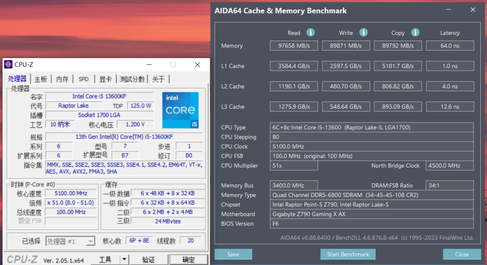Screen dimensions: 487x265
Task: Open the processor selection dropdown 处理器 #1
Action: point(70,241)
